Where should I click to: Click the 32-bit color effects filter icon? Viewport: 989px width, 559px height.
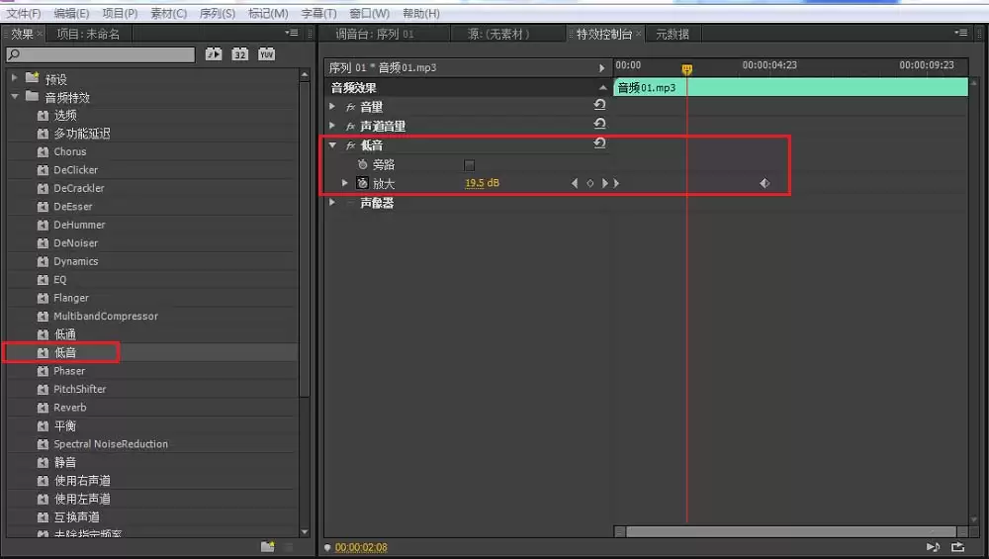(240, 54)
